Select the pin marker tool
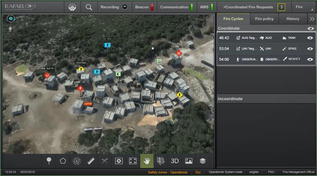This screenshot has height=176, width=317. pyautogui.click(x=49, y=161)
